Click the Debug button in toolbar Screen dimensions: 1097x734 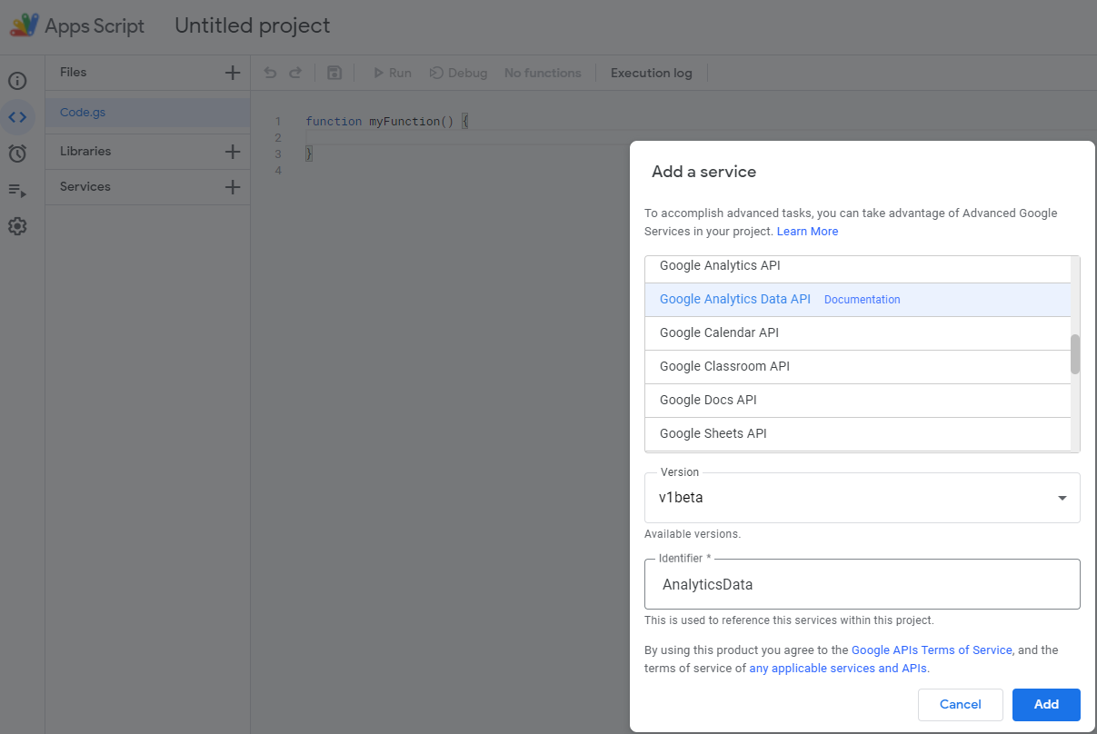pos(458,73)
